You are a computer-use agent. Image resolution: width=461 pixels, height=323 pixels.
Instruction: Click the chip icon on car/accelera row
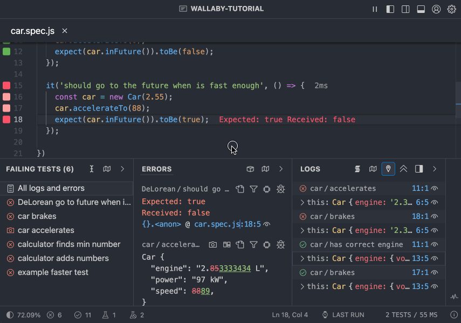267,244
